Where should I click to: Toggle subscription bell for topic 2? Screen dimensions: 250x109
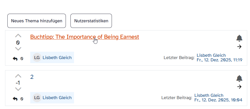[239, 78]
